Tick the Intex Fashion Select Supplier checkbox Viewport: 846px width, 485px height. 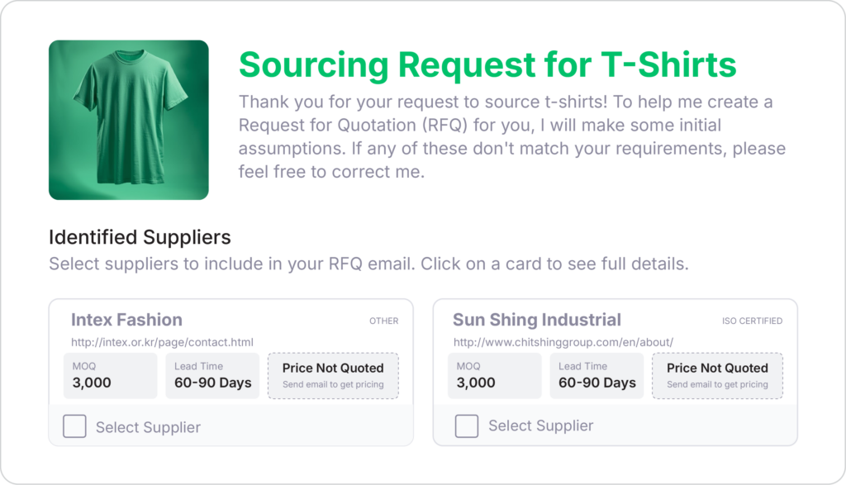tap(75, 426)
